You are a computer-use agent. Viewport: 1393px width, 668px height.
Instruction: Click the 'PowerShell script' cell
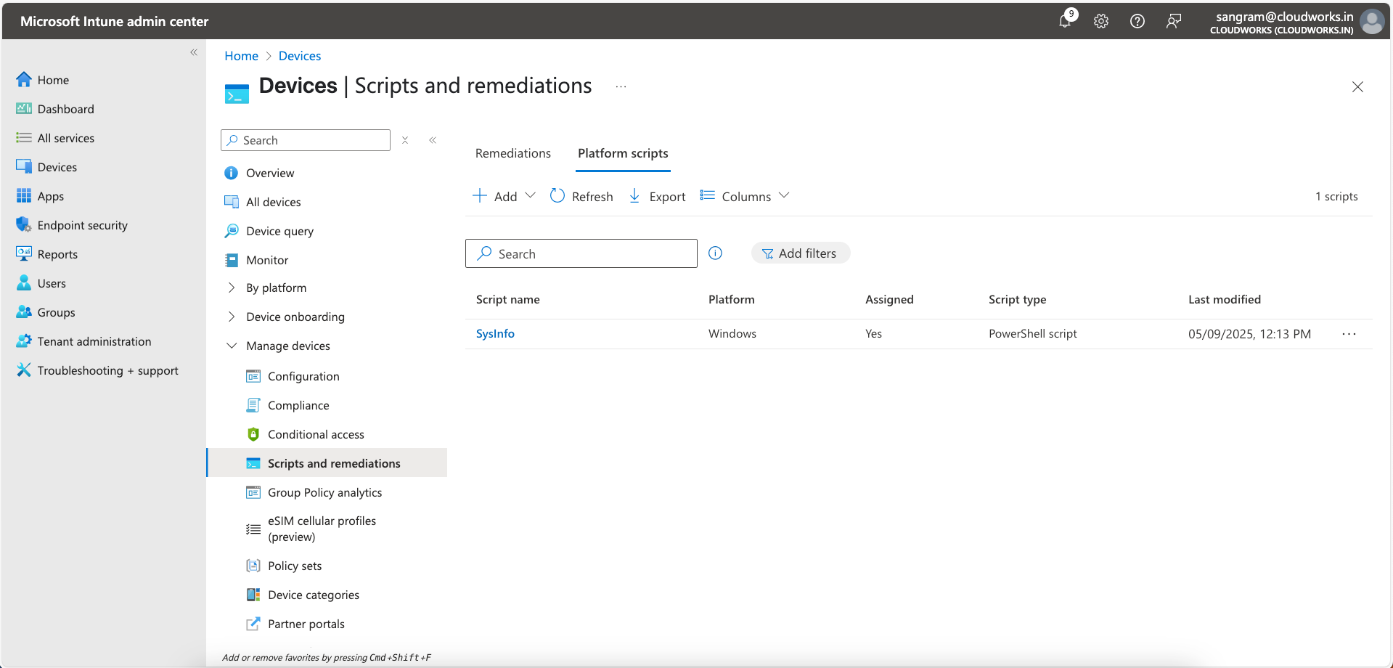tap(1033, 333)
